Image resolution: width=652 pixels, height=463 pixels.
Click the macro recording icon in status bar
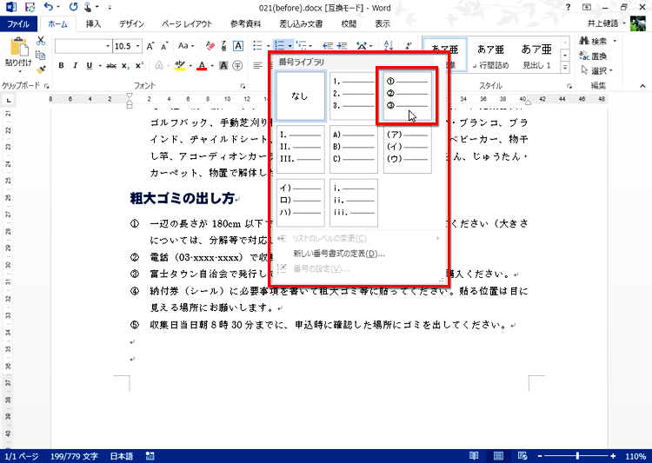[x=150, y=456]
